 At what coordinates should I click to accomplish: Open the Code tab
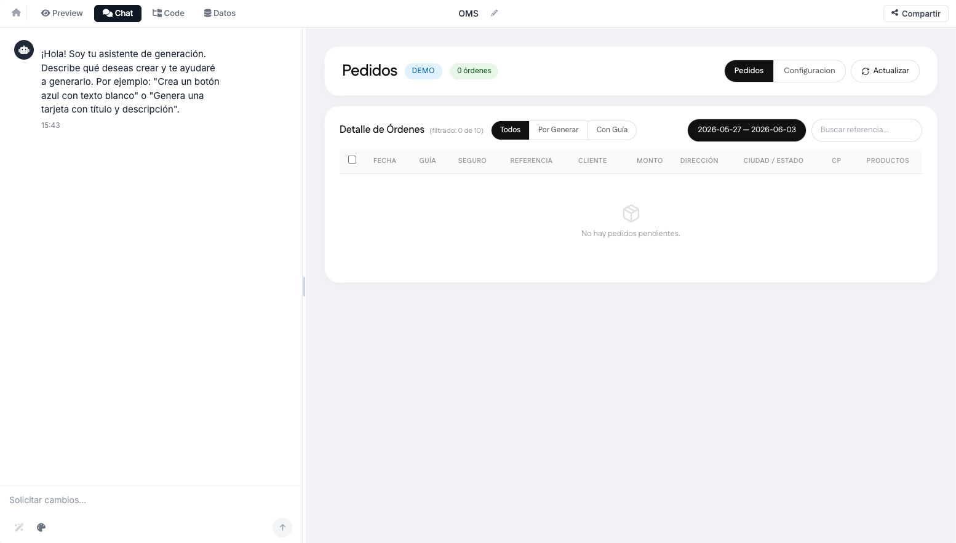click(169, 13)
